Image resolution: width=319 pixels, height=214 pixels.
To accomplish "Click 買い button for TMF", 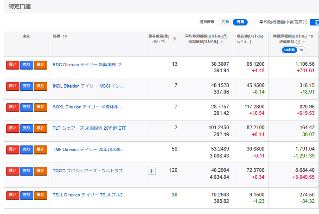I will tap(13, 150).
